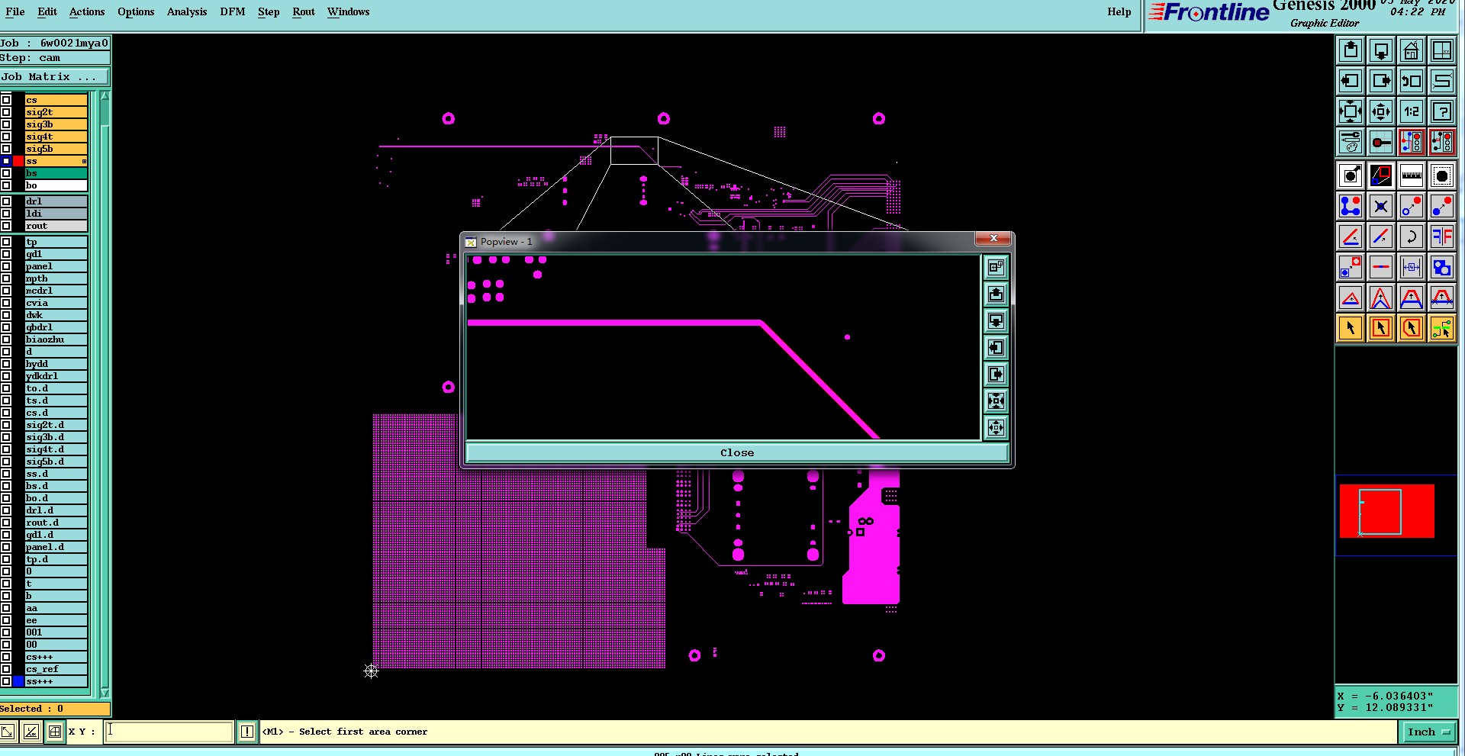
Task: Open the Edit menu
Action: [x=47, y=11]
